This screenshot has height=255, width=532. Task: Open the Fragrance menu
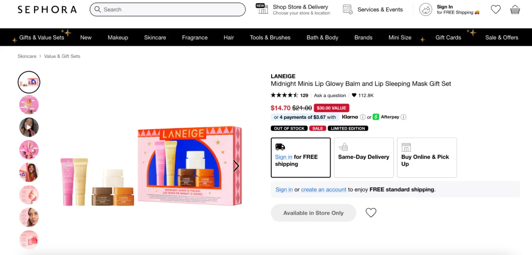(x=195, y=37)
